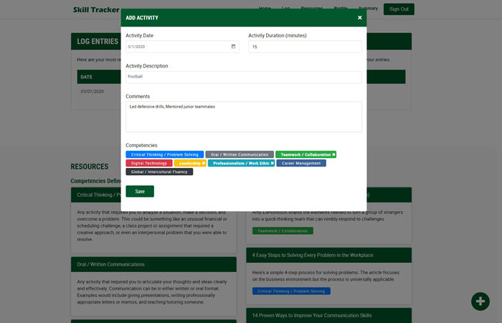Click into the Activity Description field
Image resolution: width=502 pixels, height=323 pixels.
coord(244,77)
